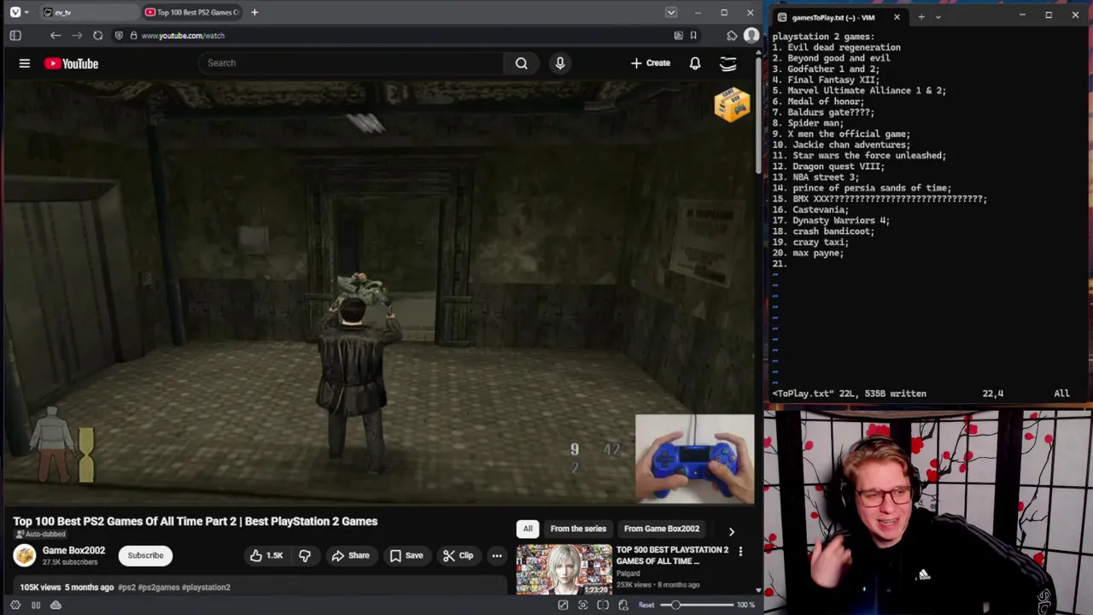Save video to a playlist
The width and height of the screenshot is (1093, 615).
point(406,555)
